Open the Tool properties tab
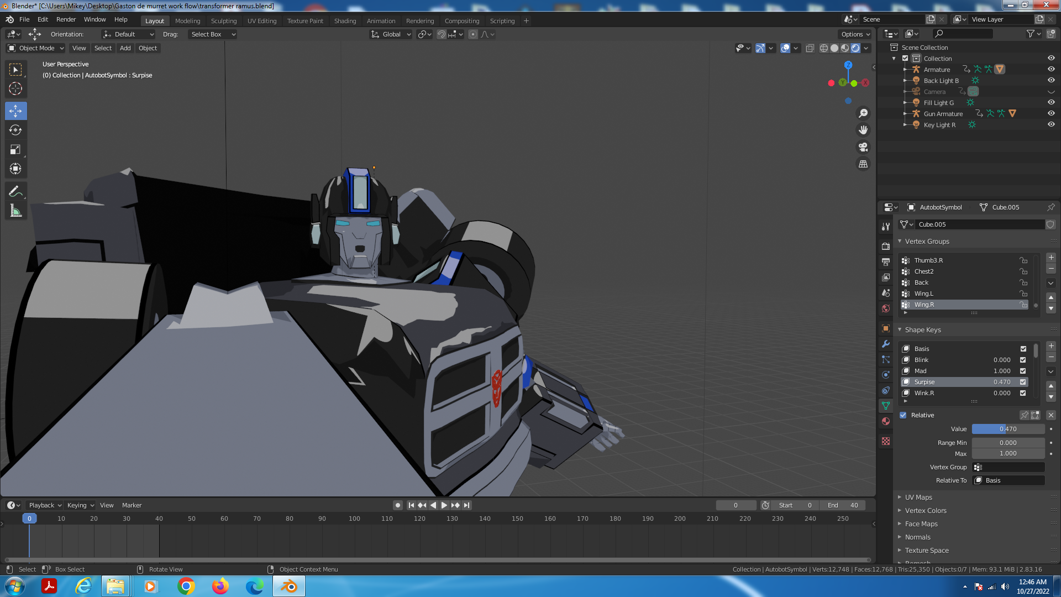This screenshot has width=1061, height=597. coord(886,227)
